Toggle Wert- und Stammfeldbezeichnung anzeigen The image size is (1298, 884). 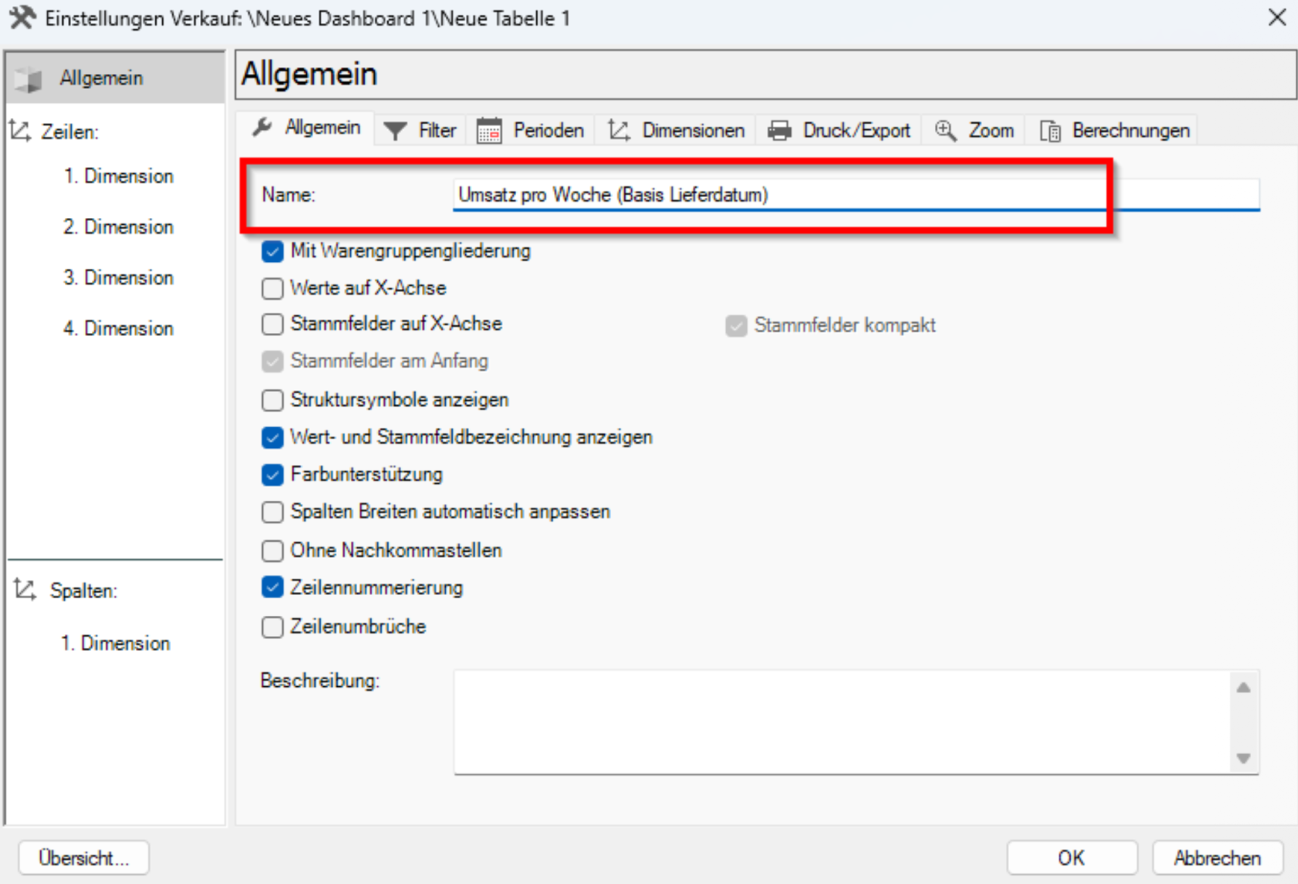coord(272,437)
